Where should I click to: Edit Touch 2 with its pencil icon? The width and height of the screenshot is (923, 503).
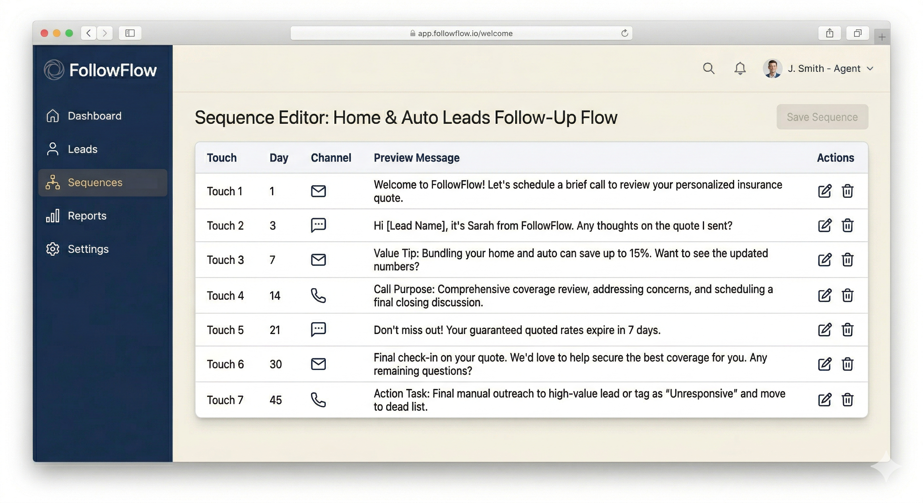click(x=824, y=226)
